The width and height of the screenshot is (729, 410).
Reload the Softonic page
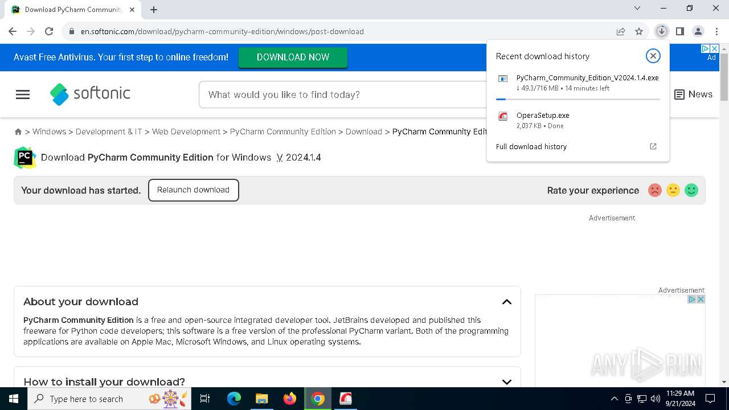coord(49,31)
